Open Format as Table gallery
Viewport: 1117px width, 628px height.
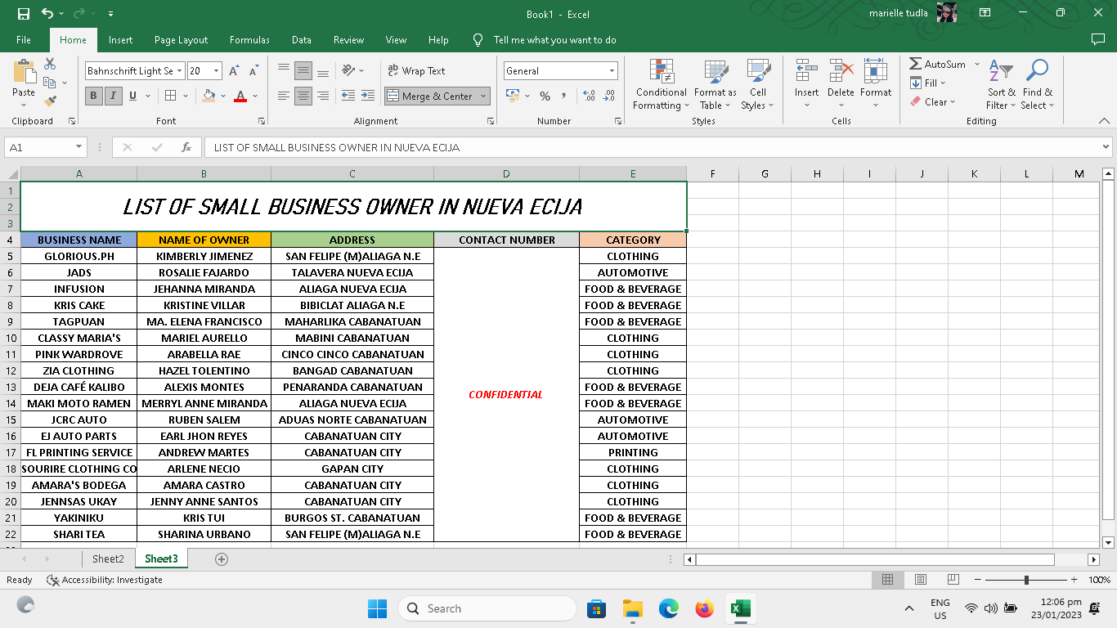point(716,84)
